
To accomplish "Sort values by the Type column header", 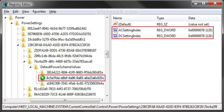I will [x=171, y=18].
